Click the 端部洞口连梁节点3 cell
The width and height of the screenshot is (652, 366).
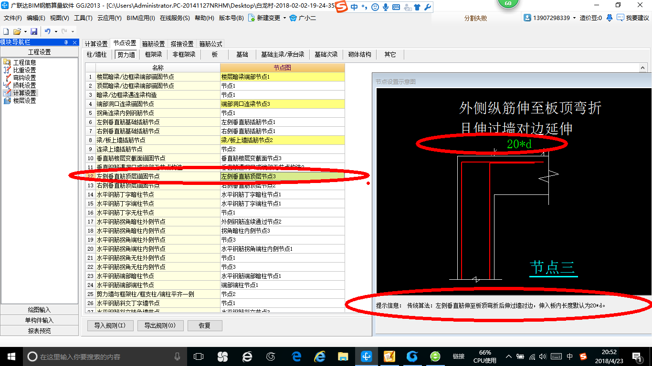282,104
